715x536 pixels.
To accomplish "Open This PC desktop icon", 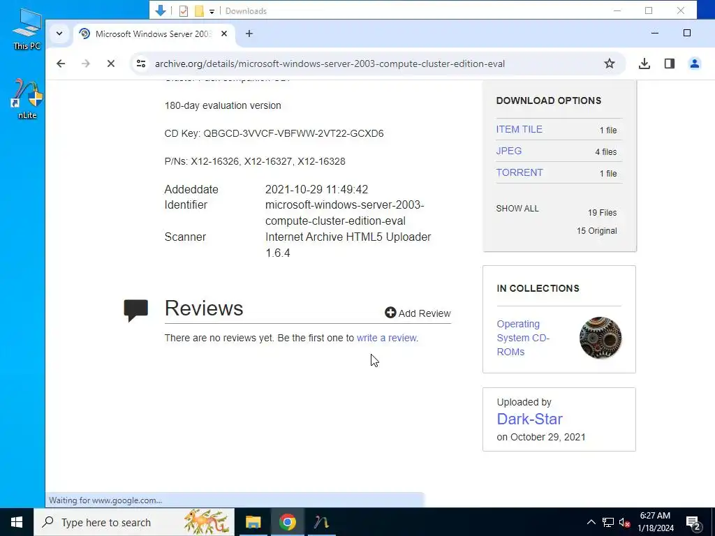I will coord(27,29).
